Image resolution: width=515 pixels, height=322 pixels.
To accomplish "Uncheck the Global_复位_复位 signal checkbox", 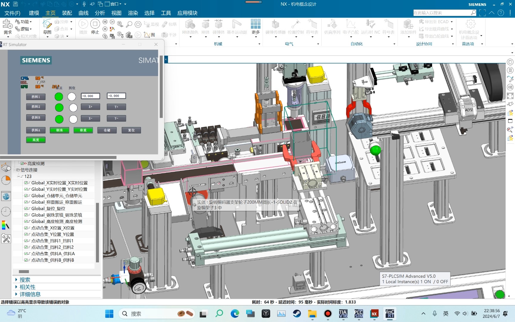I will (x=26, y=209).
